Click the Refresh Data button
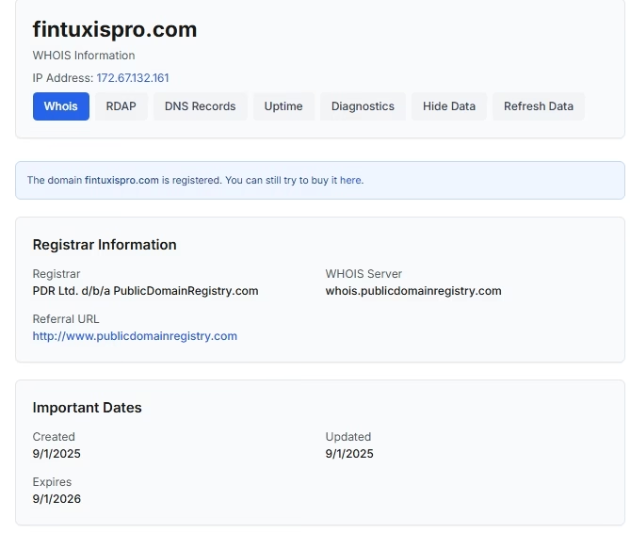Screen dimensions: 630x533 point(539,106)
